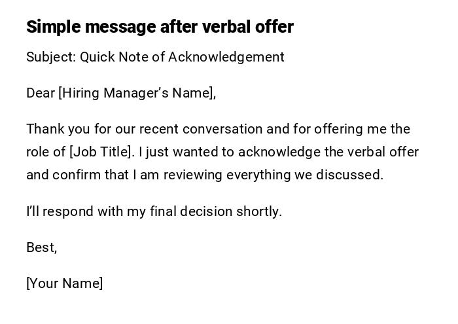Screen dimensions: 458x324
Task: Click the "Best," closing line
Action: pyautogui.click(x=41, y=247)
